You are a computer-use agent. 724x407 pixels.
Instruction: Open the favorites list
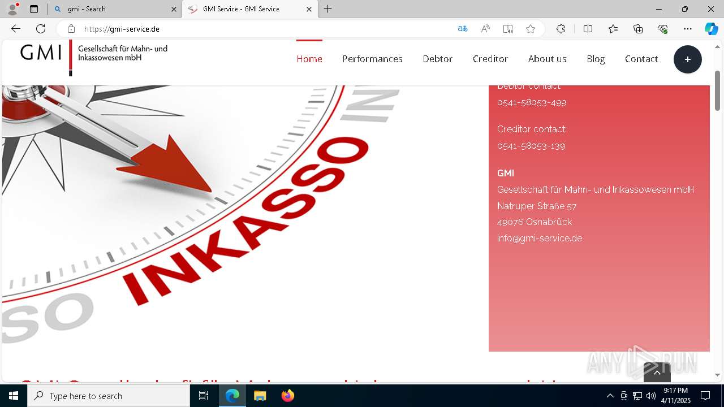[x=613, y=29]
